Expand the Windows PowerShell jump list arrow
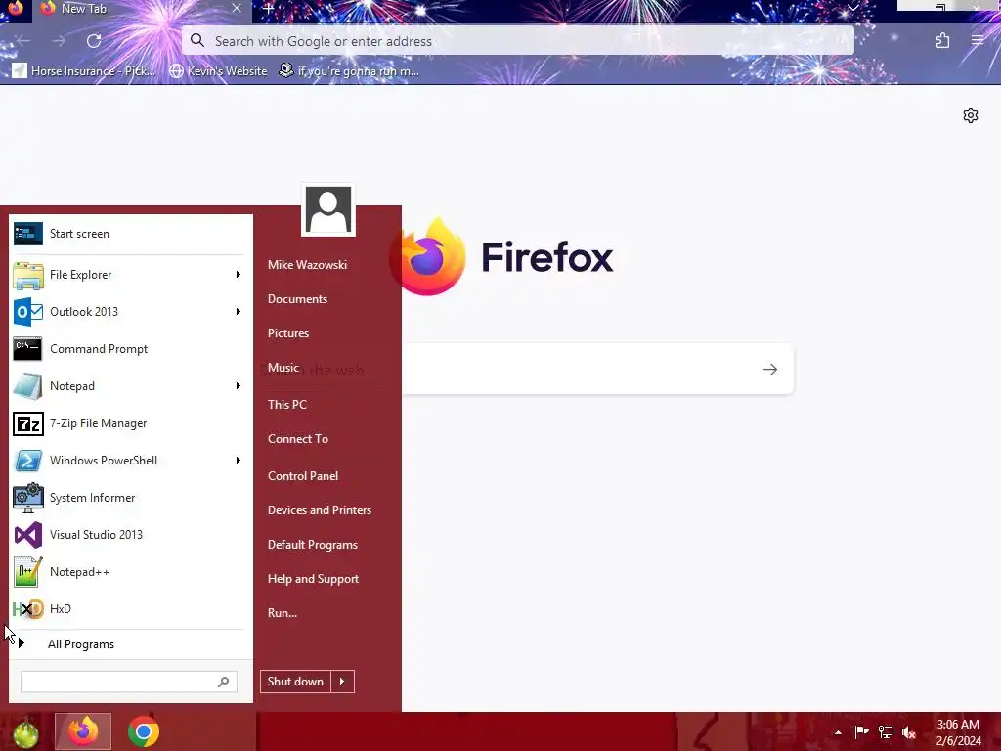The height and width of the screenshot is (751, 1001). coord(239,461)
